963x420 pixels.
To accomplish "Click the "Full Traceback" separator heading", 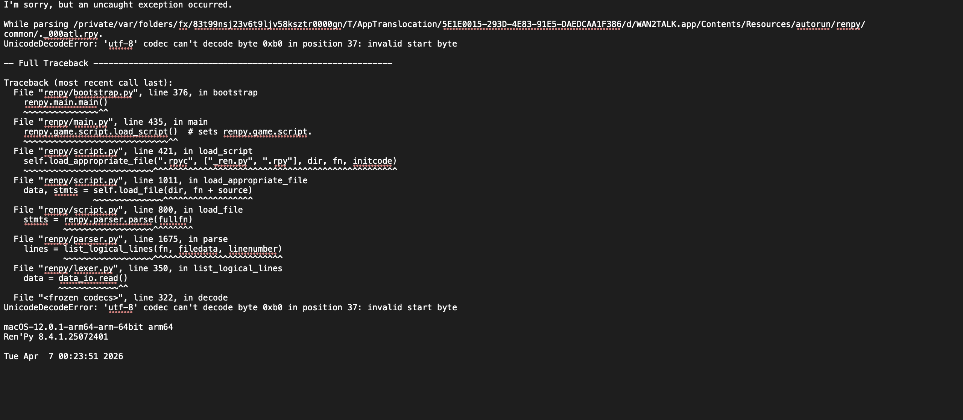I will [53, 63].
